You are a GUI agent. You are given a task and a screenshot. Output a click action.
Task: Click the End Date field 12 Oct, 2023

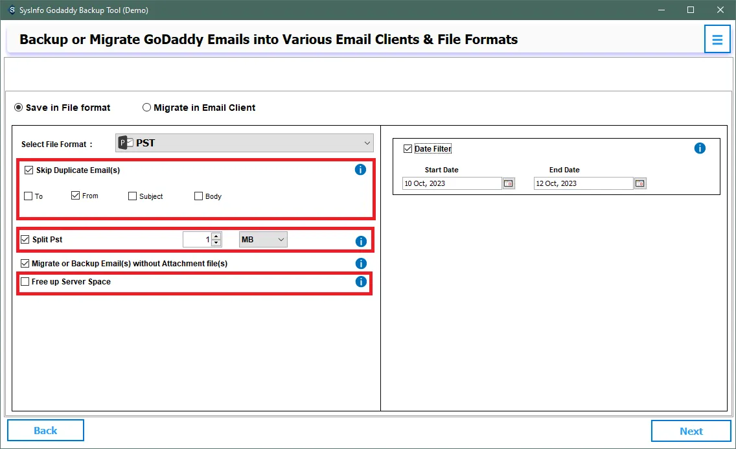[x=584, y=183]
